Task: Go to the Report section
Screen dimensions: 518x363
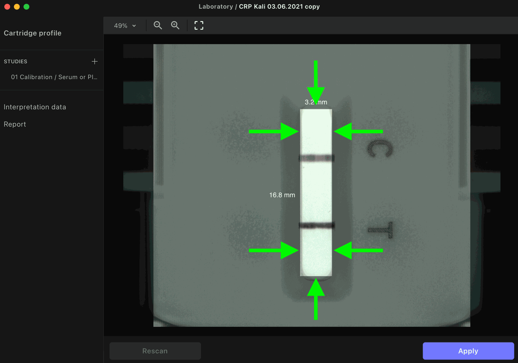Action: click(15, 124)
